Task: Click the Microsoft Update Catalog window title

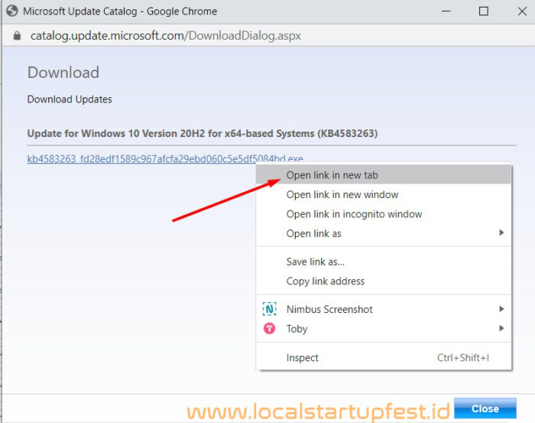Action: pyautogui.click(x=120, y=11)
